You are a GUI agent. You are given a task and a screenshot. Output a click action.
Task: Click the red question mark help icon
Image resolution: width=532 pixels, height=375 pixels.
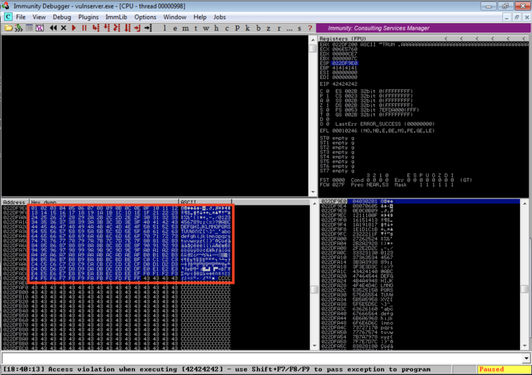tap(310, 28)
